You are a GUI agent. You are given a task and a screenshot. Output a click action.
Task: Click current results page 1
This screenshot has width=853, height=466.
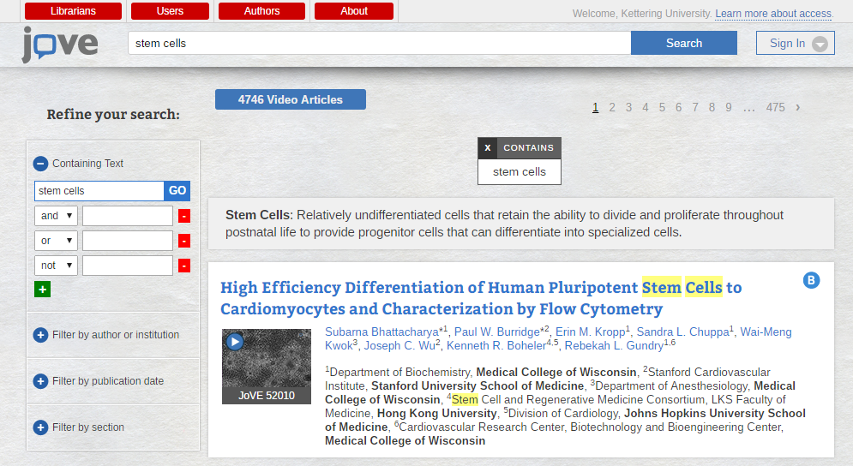[595, 108]
